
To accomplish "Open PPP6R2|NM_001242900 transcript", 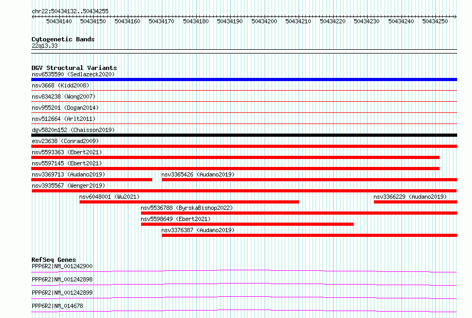I will (x=62, y=266).
